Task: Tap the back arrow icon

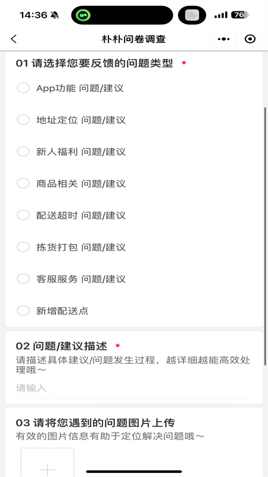Action: coord(13,39)
